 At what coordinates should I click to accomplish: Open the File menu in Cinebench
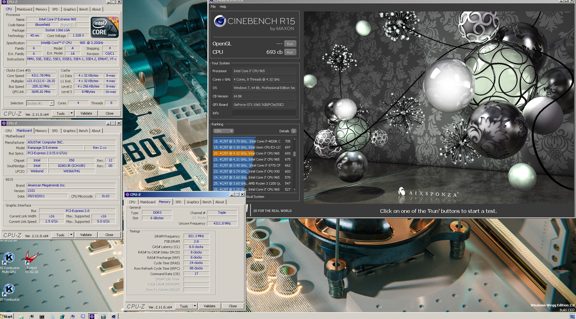click(213, 7)
